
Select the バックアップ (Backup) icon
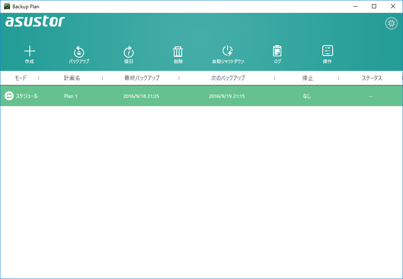click(79, 54)
